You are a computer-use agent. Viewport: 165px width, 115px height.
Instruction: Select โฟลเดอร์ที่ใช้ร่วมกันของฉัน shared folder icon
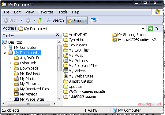tap(114, 40)
